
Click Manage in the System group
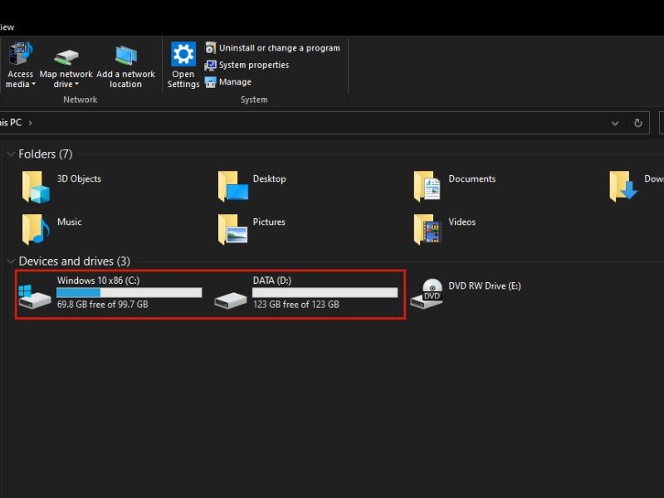pyautogui.click(x=234, y=82)
